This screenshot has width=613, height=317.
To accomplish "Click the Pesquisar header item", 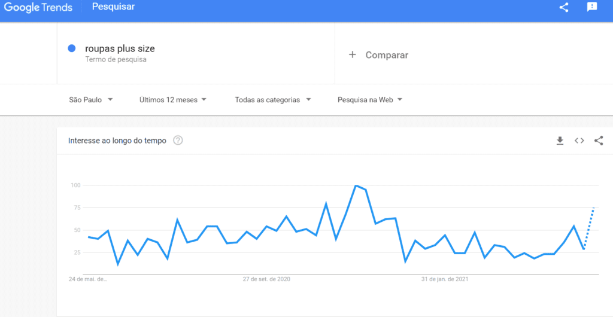I will click(113, 7).
